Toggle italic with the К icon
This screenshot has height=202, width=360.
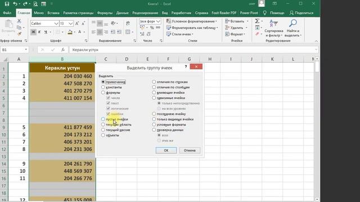[39, 32]
